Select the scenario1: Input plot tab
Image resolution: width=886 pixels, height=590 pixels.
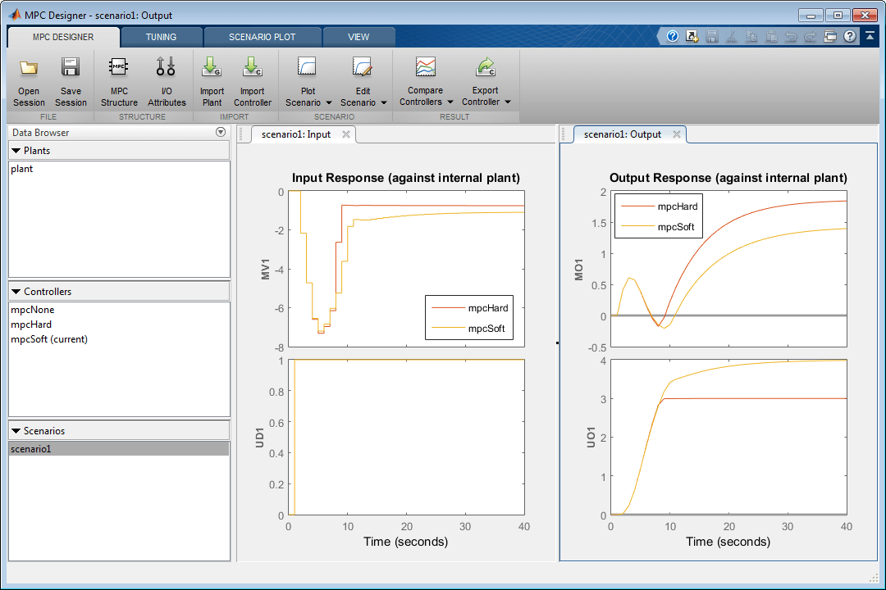295,134
